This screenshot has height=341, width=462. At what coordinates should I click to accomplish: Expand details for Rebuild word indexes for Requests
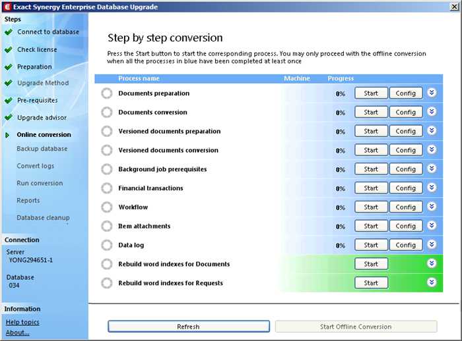(x=432, y=282)
